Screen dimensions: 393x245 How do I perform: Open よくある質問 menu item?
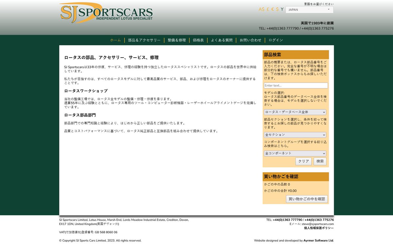click(222, 40)
